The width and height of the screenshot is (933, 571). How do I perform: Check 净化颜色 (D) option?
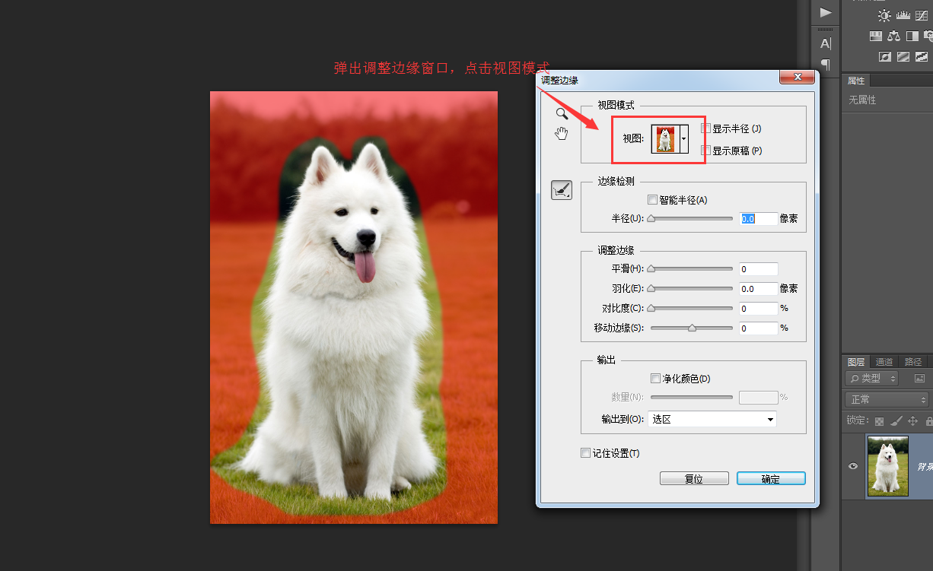(x=655, y=379)
